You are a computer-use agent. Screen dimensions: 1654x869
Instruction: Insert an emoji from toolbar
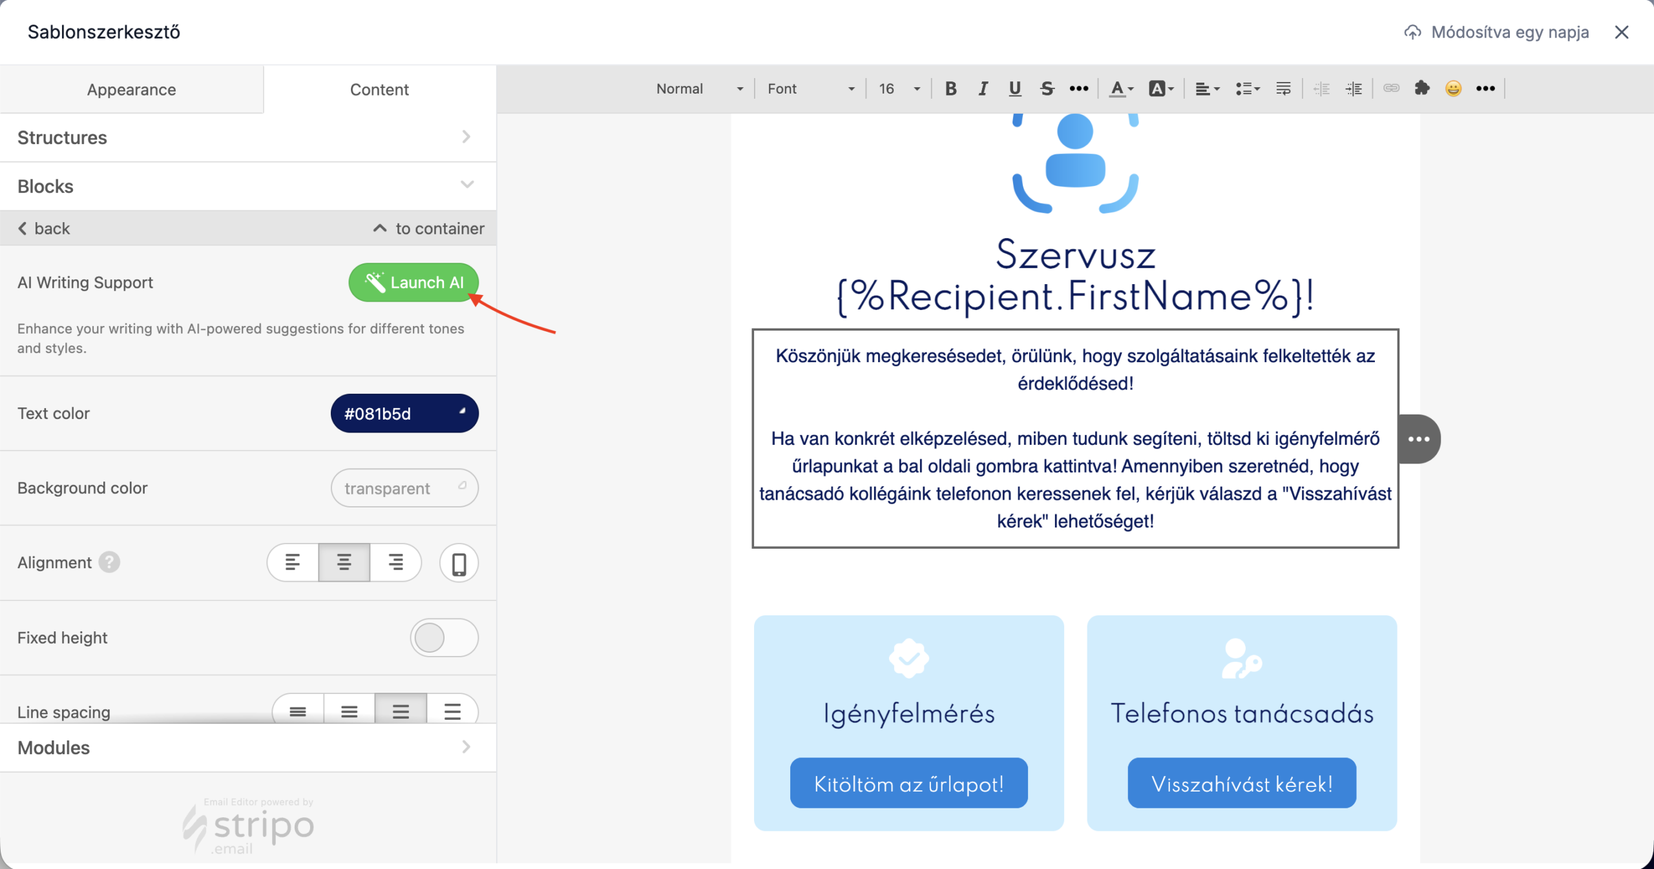(x=1453, y=88)
